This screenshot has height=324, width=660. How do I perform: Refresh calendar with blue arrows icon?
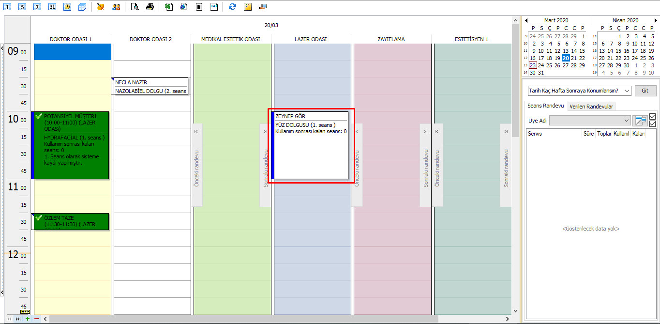pos(233,7)
